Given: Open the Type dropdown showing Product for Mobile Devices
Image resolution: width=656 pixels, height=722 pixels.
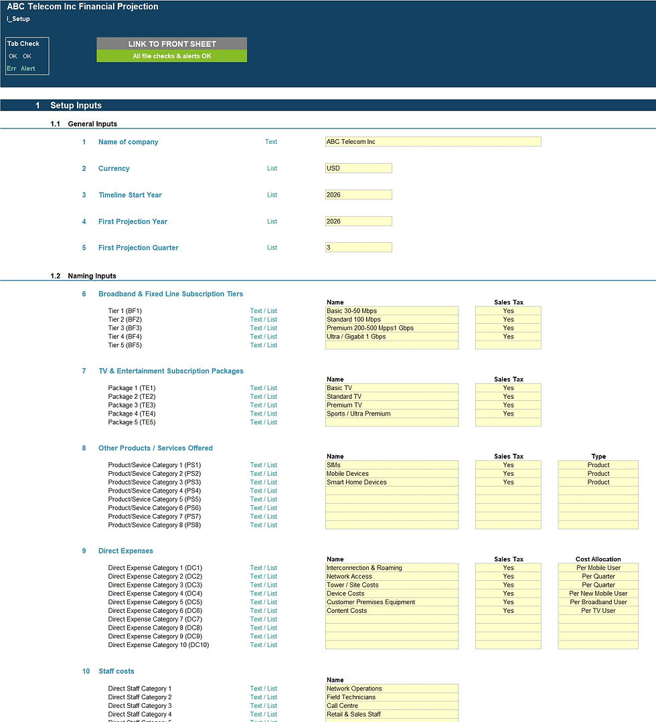Looking at the screenshot, I should tap(598, 473).
